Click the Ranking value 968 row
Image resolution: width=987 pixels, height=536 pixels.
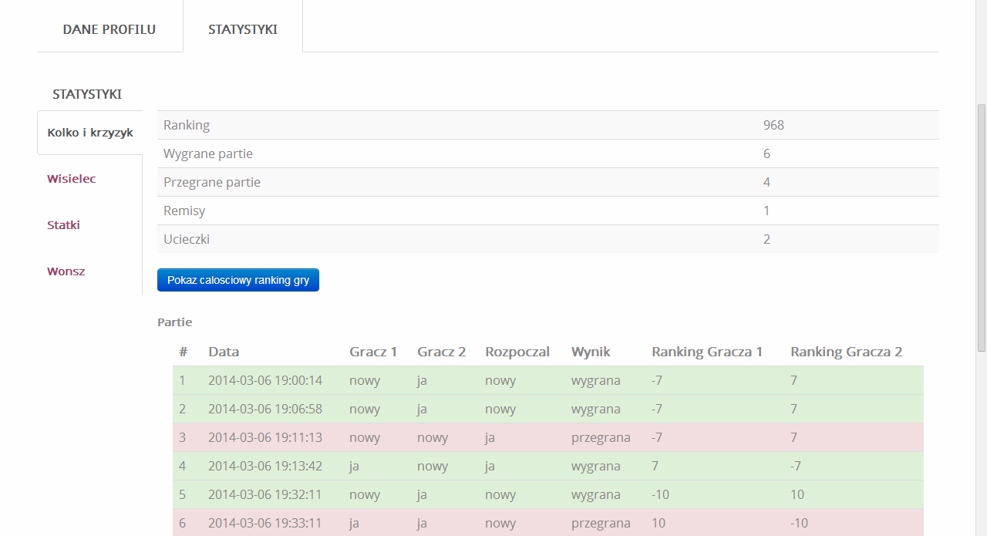(x=547, y=125)
